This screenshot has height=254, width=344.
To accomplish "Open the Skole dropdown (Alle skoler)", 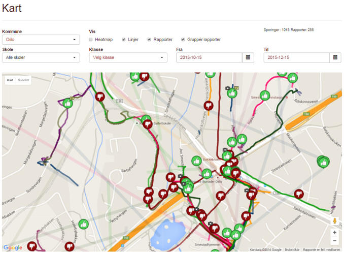I will tap(41, 57).
